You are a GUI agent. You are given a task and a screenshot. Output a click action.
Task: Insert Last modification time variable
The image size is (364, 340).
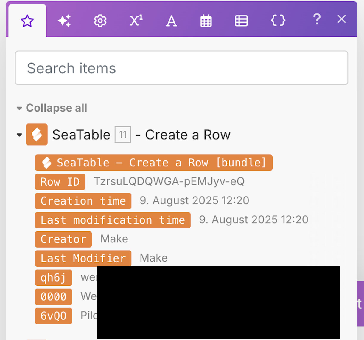coord(113,220)
